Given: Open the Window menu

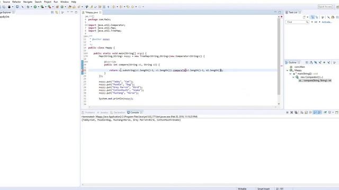Looking at the screenshot, I should pos(65,2).
